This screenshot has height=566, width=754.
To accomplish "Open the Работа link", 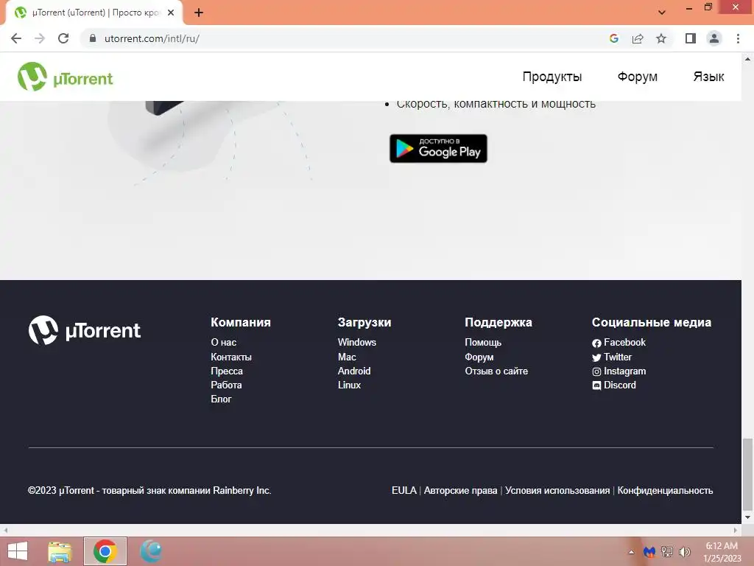I will point(226,385).
